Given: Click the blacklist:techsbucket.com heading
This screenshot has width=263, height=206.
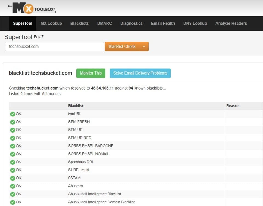Looking at the screenshot, I should coord(41,73).
